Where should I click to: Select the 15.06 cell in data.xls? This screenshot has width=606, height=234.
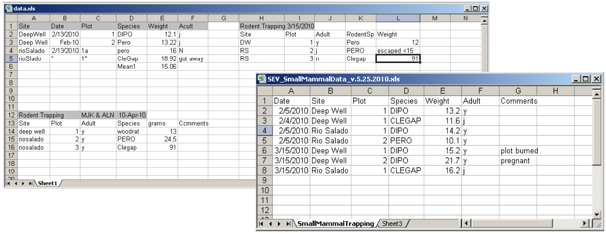162,67
